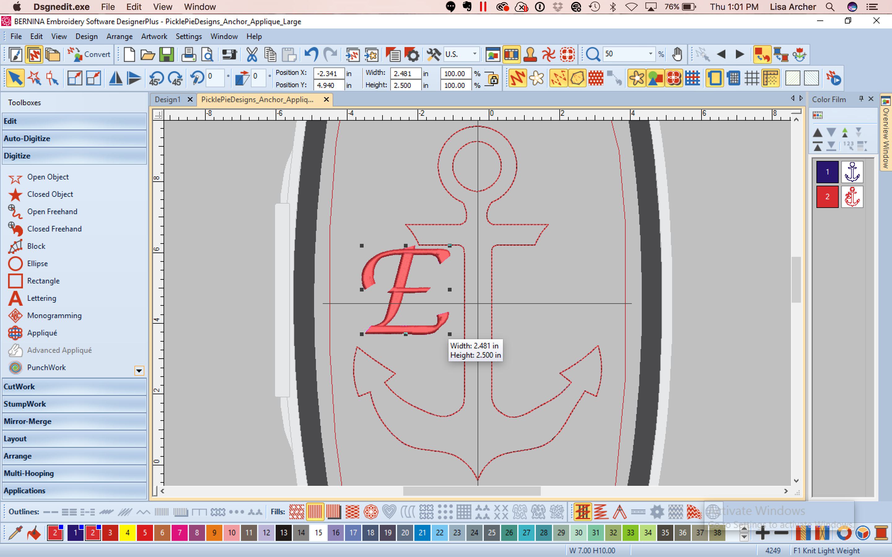Select the Pan hand tool
This screenshot has width=892, height=557.
coord(677,54)
